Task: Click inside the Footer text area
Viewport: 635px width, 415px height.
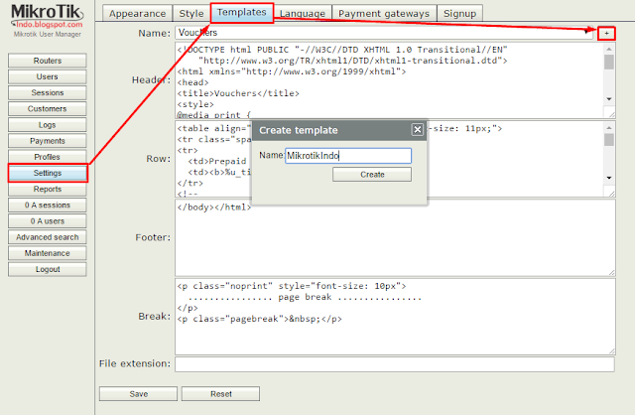Action: click(x=395, y=237)
